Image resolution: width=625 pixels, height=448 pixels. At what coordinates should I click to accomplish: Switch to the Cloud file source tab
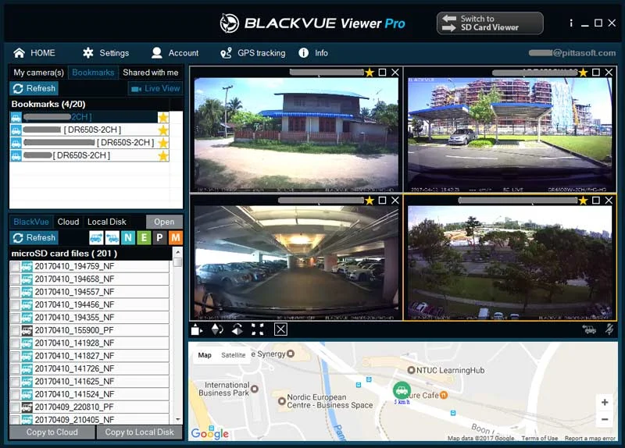[68, 222]
